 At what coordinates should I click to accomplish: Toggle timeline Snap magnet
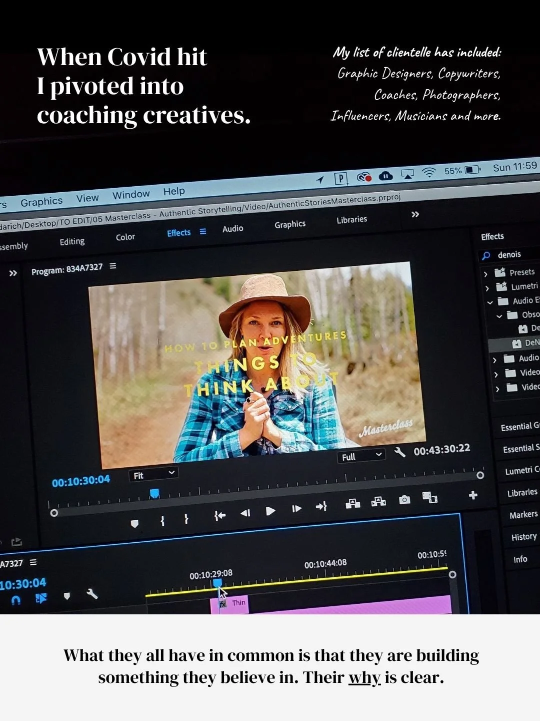16,600
